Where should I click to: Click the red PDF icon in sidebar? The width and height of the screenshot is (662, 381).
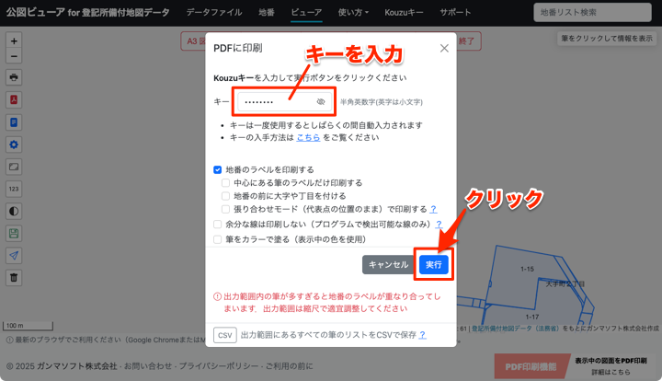click(14, 99)
